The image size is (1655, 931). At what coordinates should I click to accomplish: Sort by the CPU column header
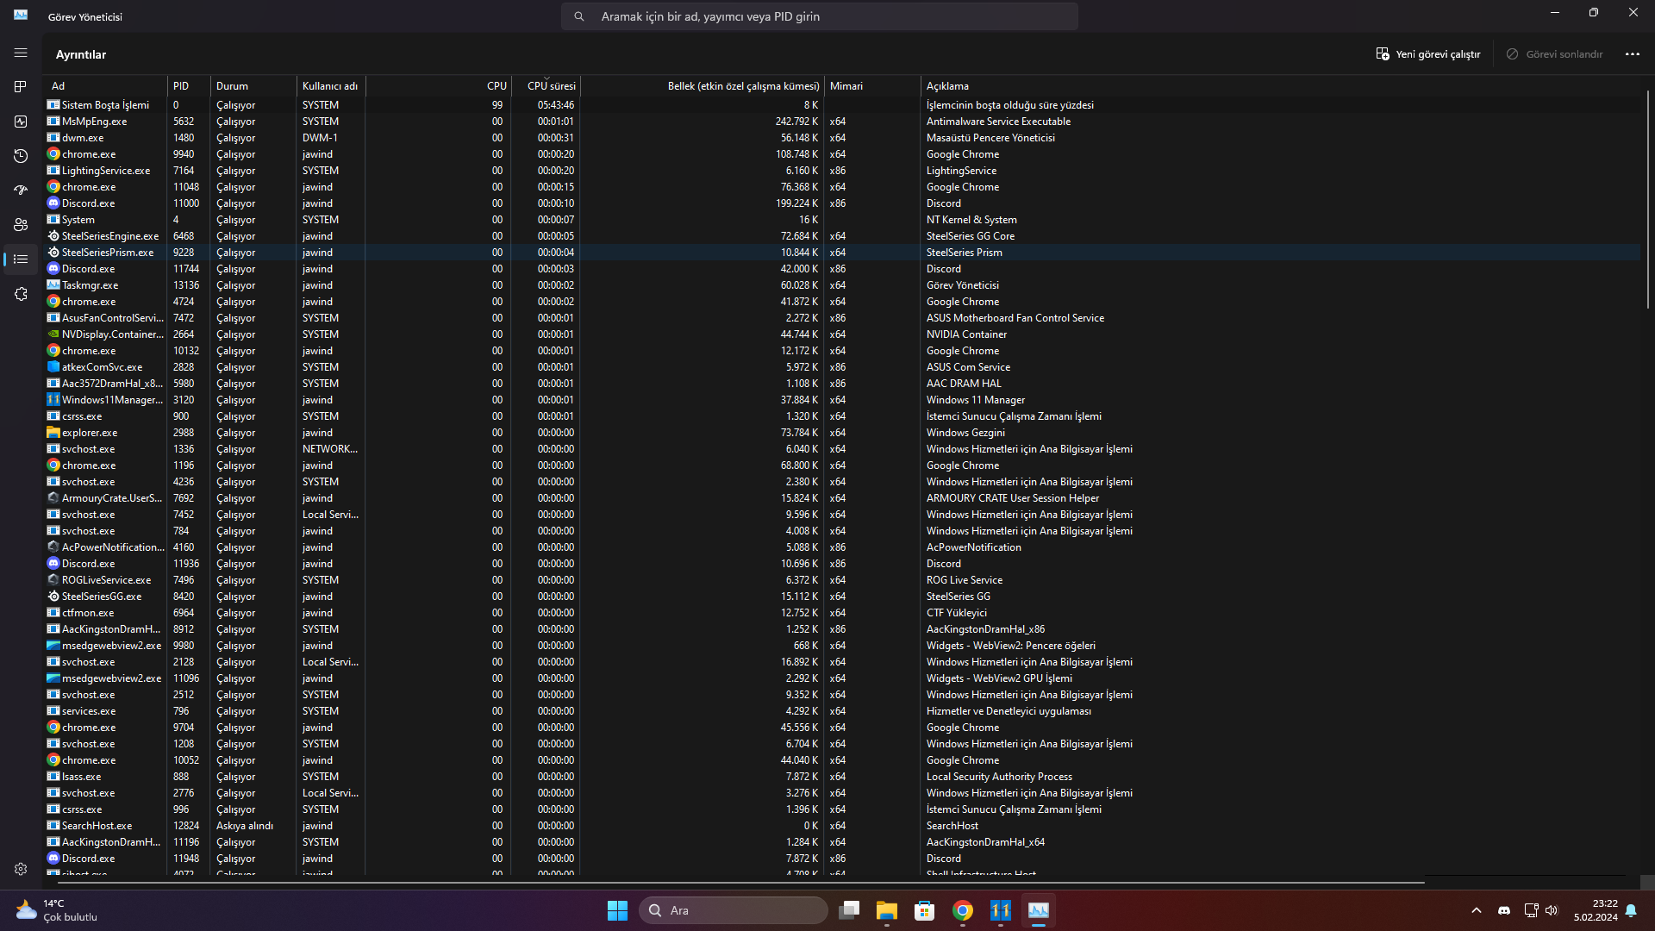click(x=439, y=86)
